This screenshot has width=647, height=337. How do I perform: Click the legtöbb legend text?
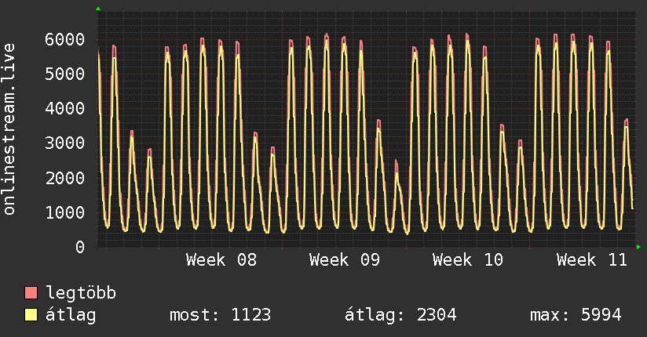point(82,293)
